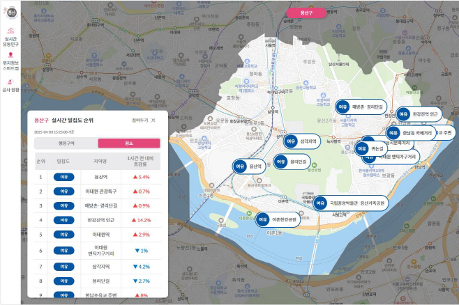Image resolution: width=459 pixels, height=305 pixels.
Task: Click the 남산서울타워 label on map
Action: [338, 64]
